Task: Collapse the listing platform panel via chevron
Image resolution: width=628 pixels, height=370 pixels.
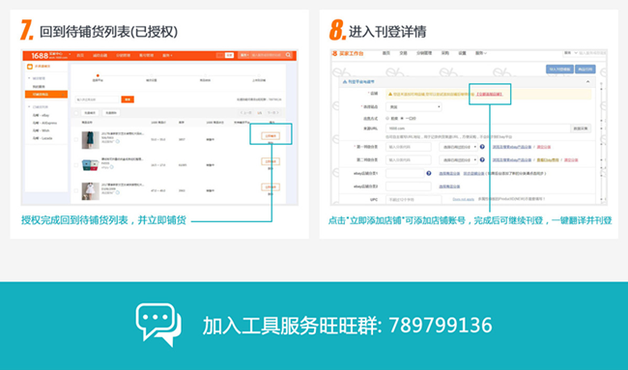Action: point(587,82)
